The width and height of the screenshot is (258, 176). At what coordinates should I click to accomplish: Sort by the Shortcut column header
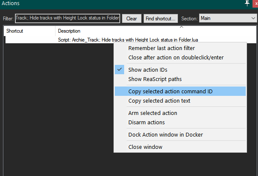point(30,31)
